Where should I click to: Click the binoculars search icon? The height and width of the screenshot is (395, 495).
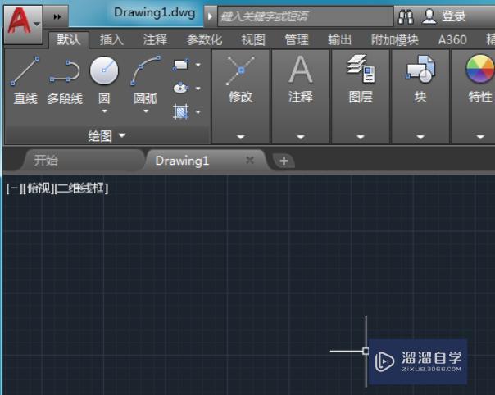tap(406, 16)
